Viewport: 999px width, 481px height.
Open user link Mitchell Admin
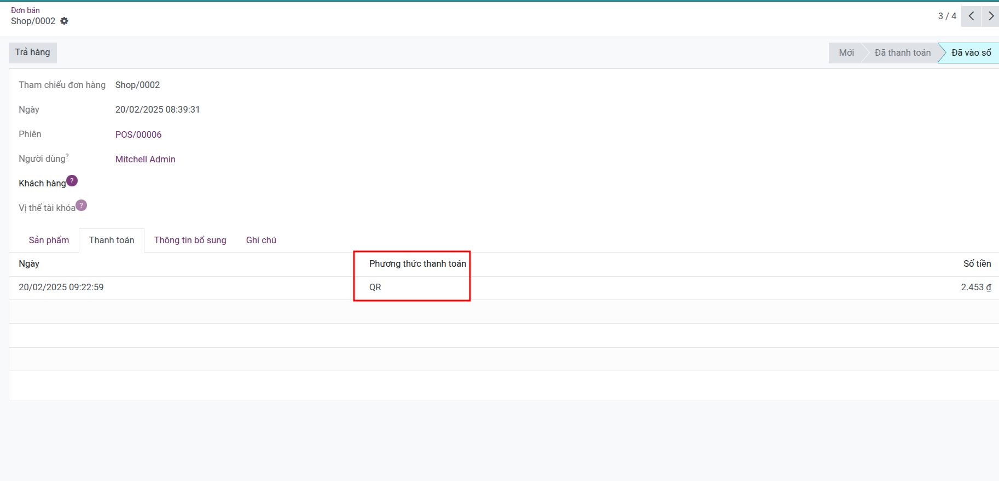(x=145, y=159)
